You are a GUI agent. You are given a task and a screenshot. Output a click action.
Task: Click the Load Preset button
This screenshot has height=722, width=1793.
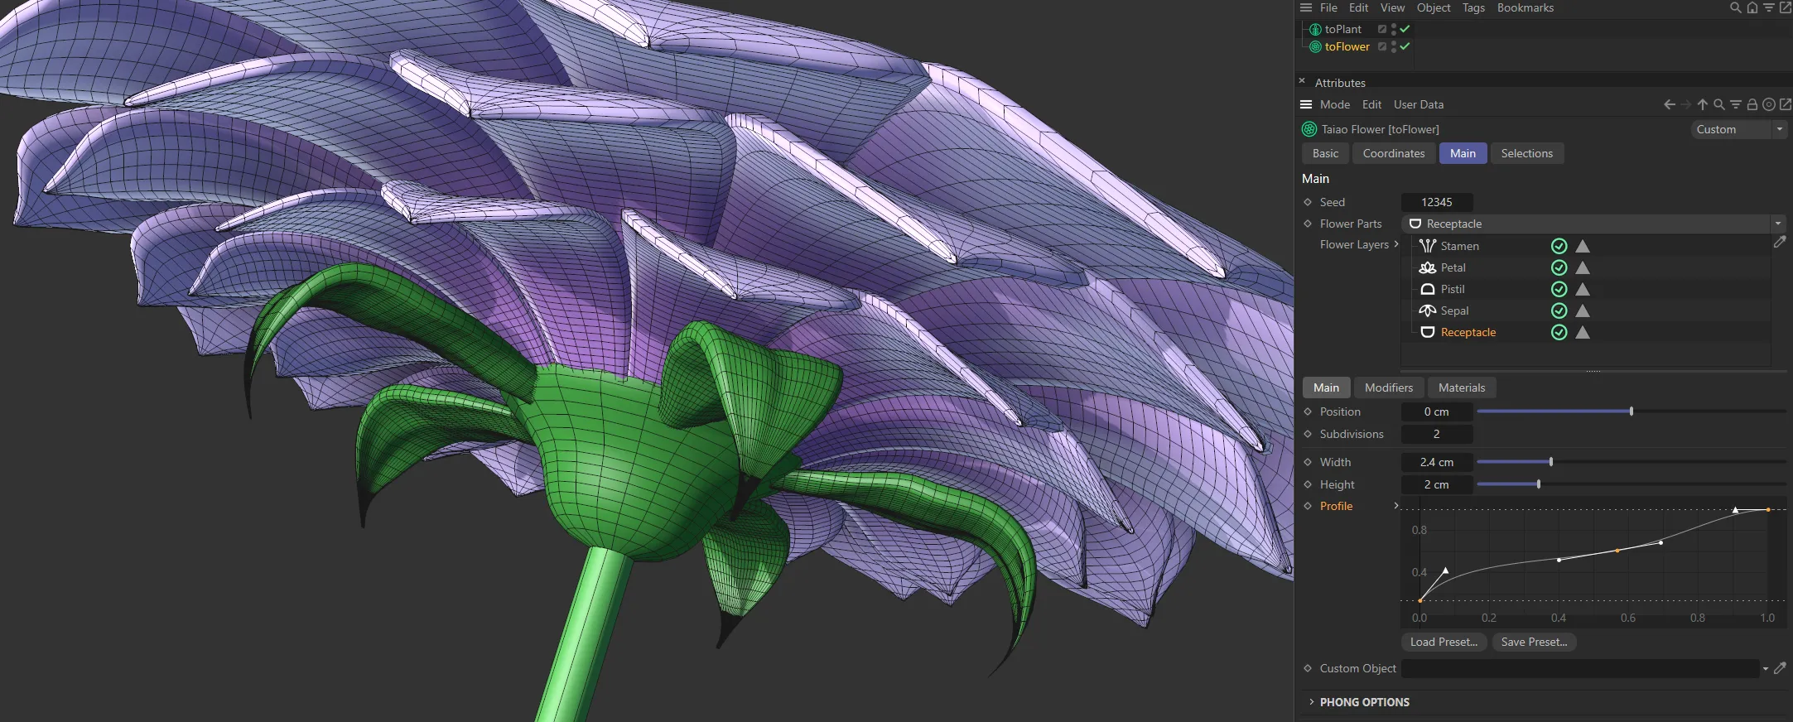(x=1444, y=642)
